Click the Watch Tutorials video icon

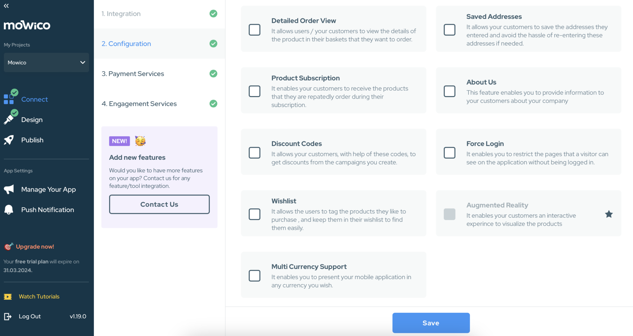tap(8, 296)
